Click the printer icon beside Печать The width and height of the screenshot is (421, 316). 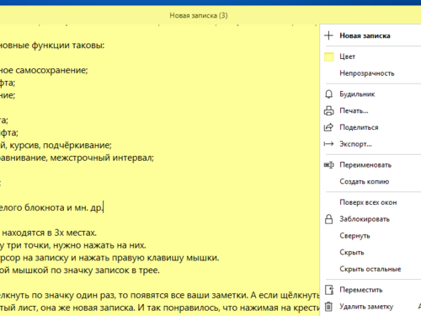click(328, 110)
